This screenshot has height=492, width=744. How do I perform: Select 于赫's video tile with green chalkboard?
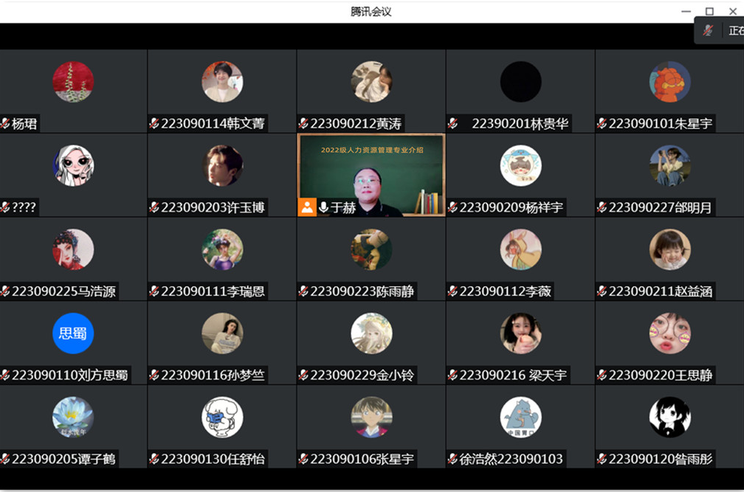(x=371, y=175)
